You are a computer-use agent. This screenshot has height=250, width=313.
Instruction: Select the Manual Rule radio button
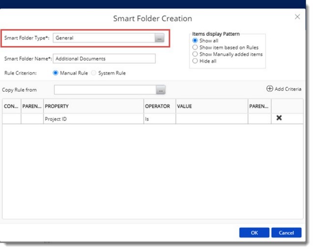(x=56, y=73)
